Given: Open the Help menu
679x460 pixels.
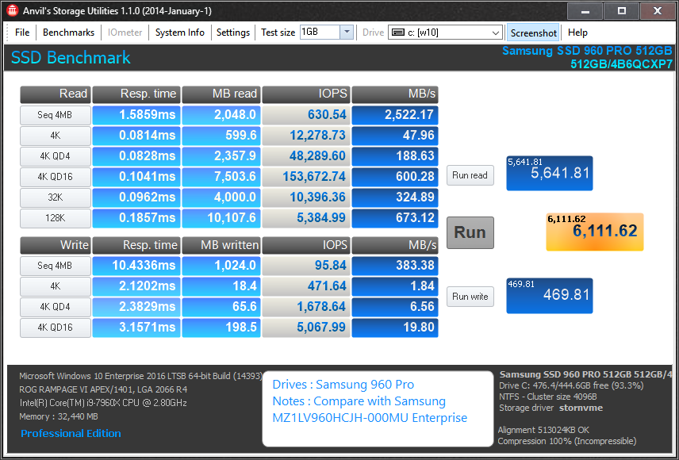Looking at the screenshot, I should [577, 33].
